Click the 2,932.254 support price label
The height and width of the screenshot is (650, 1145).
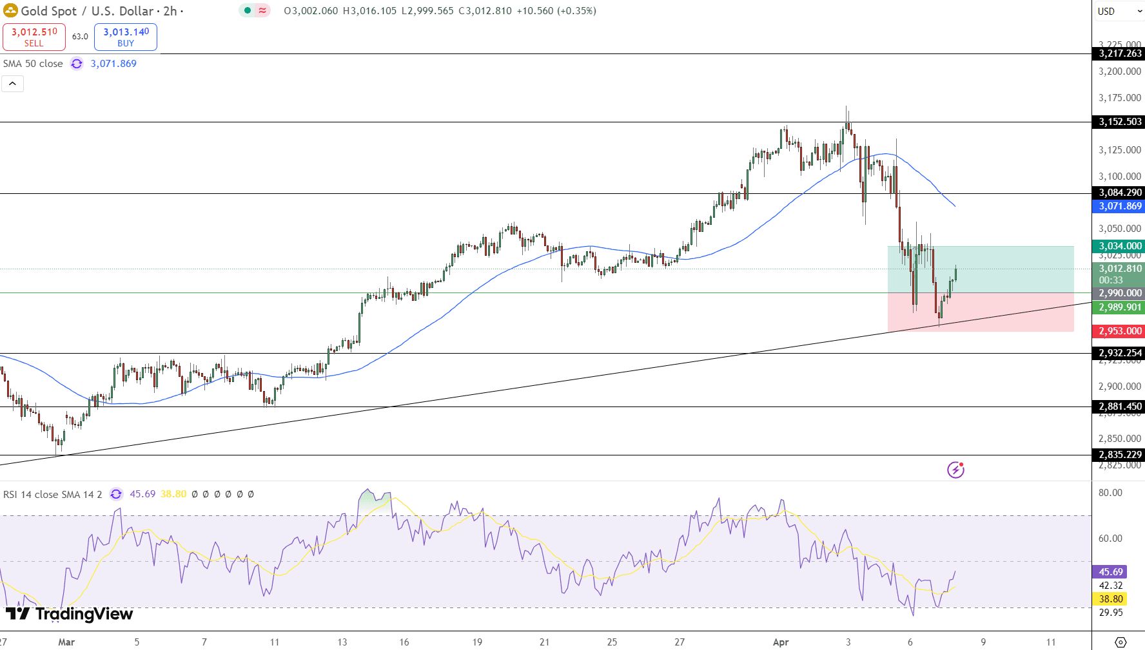[1119, 353]
